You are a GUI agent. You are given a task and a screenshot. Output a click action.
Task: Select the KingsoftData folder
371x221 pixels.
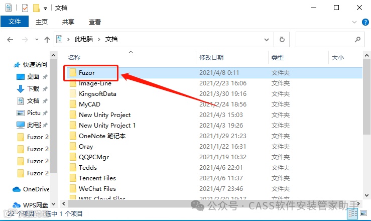tap(97, 94)
